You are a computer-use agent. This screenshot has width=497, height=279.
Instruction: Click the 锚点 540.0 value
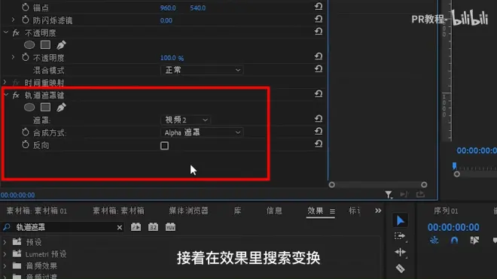tap(197, 8)
